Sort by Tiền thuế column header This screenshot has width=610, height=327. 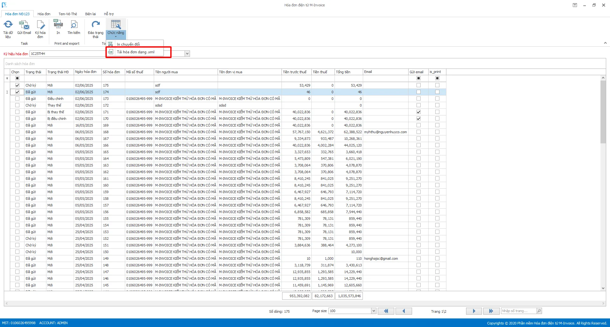pos(323,72)
